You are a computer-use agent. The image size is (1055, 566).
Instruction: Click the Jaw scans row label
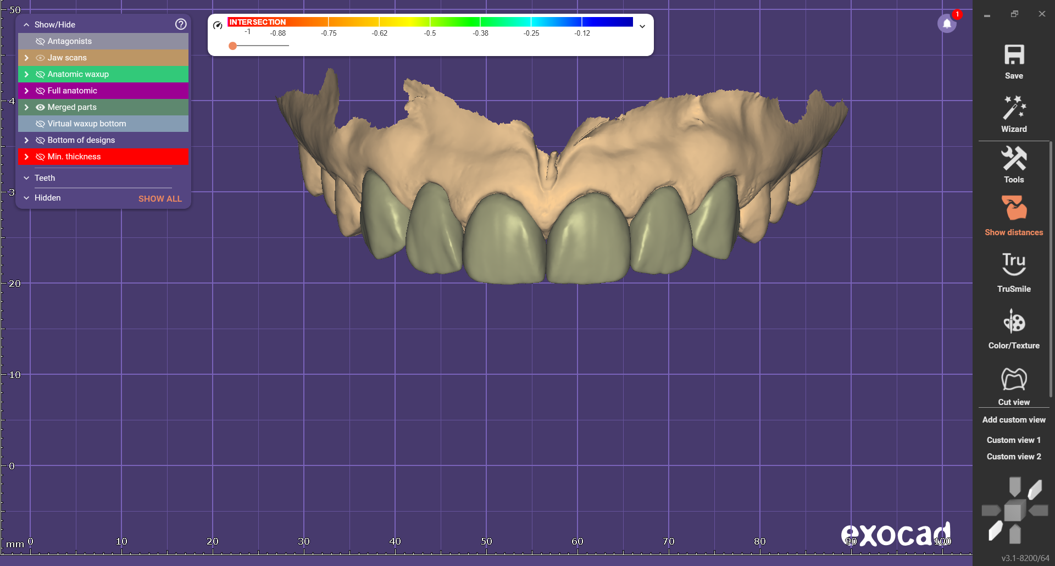pos(67,58)
